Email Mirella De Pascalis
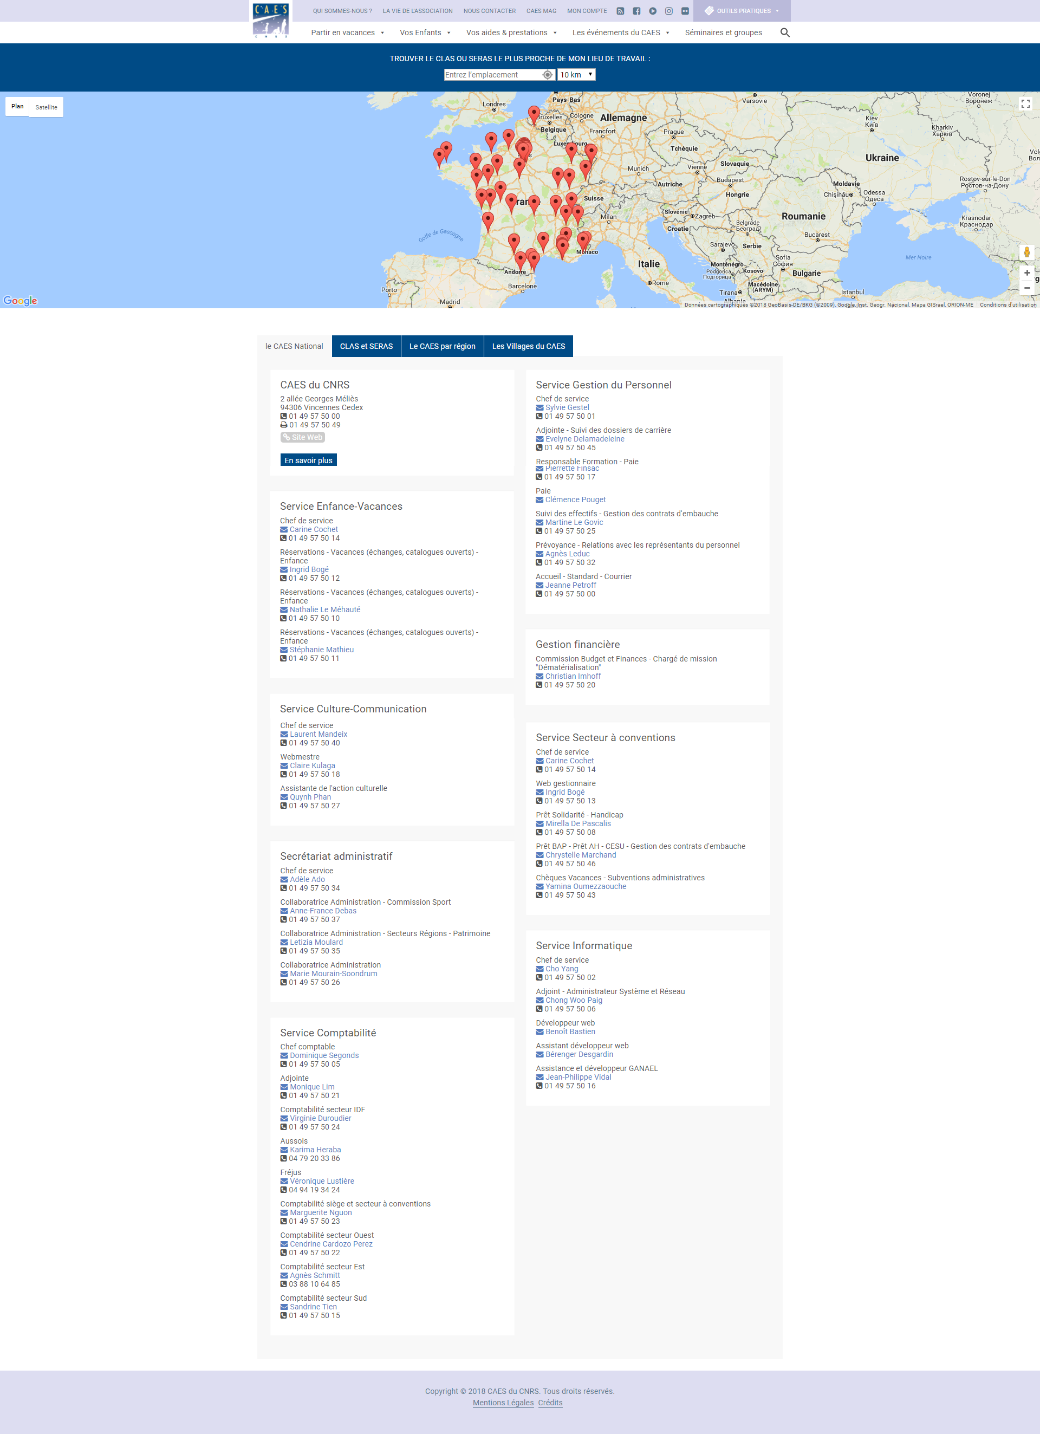The image size is (1040, 1434). tap(578, 823)
